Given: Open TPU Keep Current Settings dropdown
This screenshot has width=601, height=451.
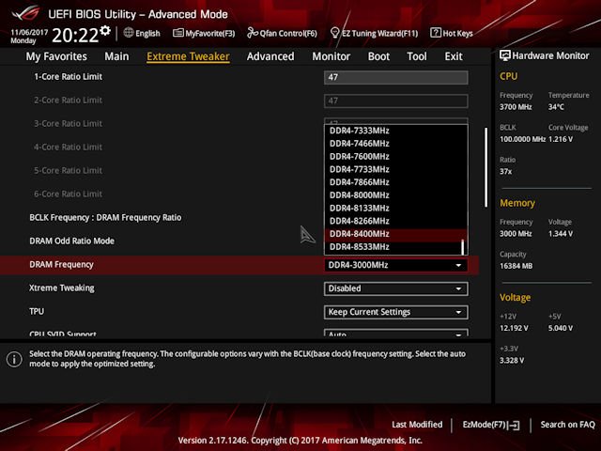Looking at the screenshot, I should (x=395, y=312).
